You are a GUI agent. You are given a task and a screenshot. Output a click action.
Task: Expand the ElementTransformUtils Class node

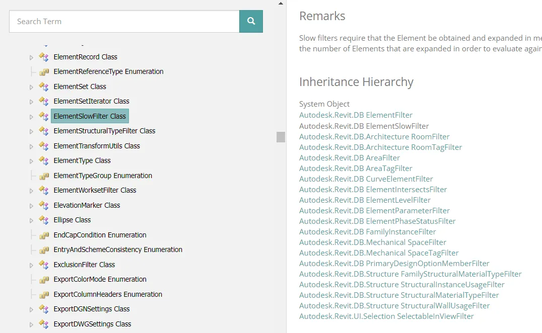pos(31,146)
